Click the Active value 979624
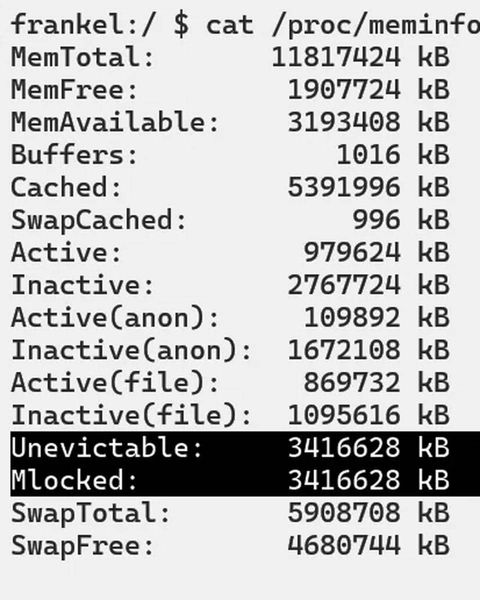The width and height of the screenshot is (480, 600). coord(352,252)
